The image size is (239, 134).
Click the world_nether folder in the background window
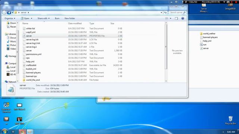tap(208, 33)
